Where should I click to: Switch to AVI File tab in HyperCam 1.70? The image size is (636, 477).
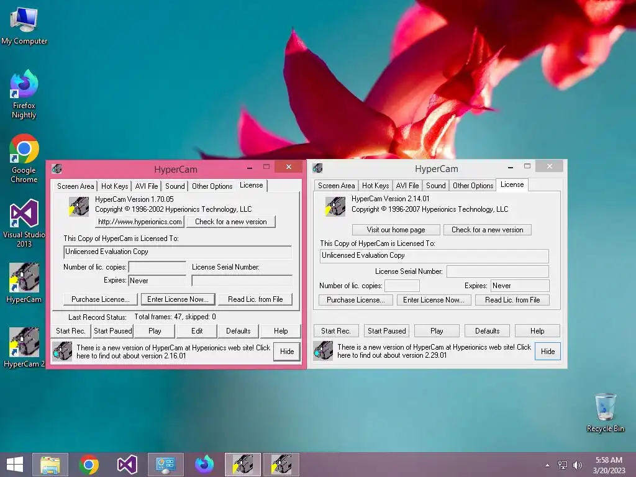click(x=147, y=186)
